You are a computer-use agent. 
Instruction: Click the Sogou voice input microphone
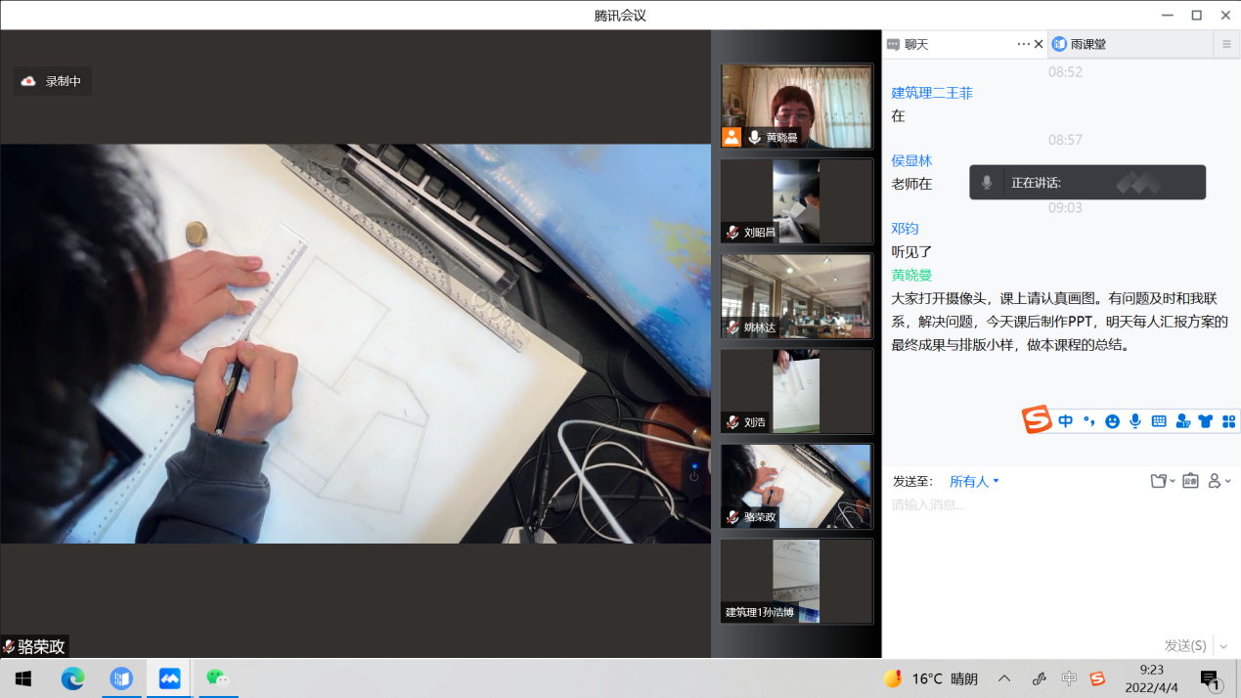1135,421
